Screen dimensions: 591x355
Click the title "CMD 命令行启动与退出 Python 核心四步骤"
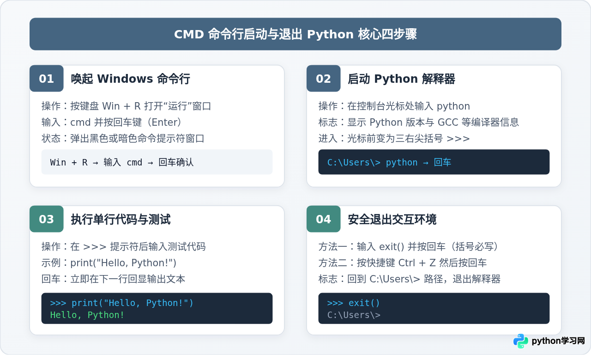(295, 34)
